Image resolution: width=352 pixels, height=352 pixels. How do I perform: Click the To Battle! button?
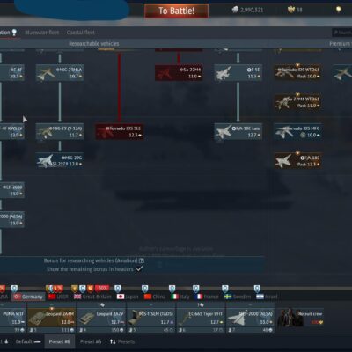tap(176, 11)
